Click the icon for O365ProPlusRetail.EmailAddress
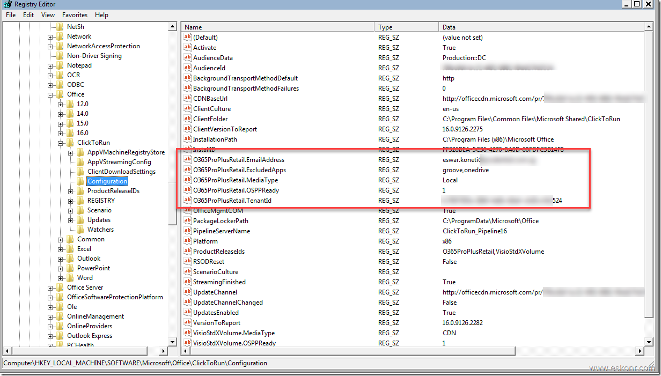 (188, 160)
